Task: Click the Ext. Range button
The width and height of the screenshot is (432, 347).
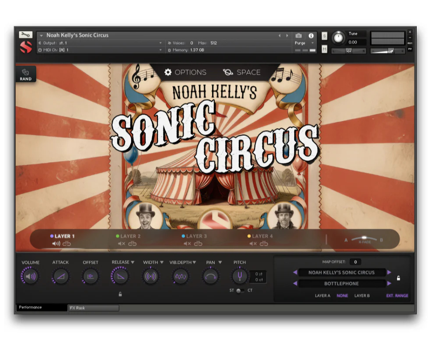Action: [397, 296]
